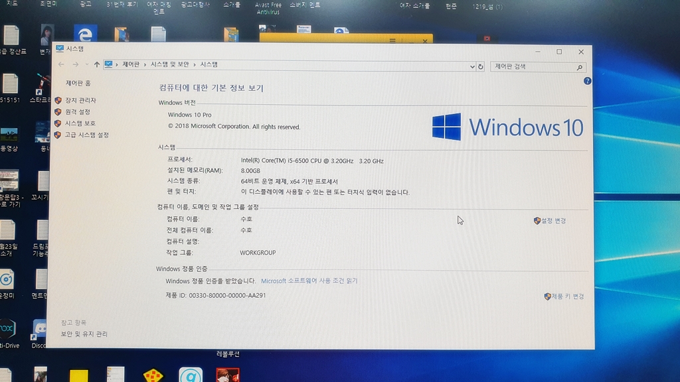
Task: Focus the 제어판 검색 search field
Action: pyautogui.click(x=538, y=67)
